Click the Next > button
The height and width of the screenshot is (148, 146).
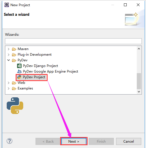pos(74,141)
